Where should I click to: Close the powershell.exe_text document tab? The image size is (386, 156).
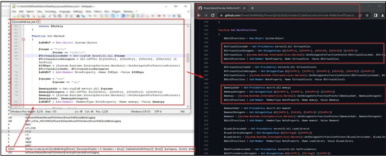point(37,22)
